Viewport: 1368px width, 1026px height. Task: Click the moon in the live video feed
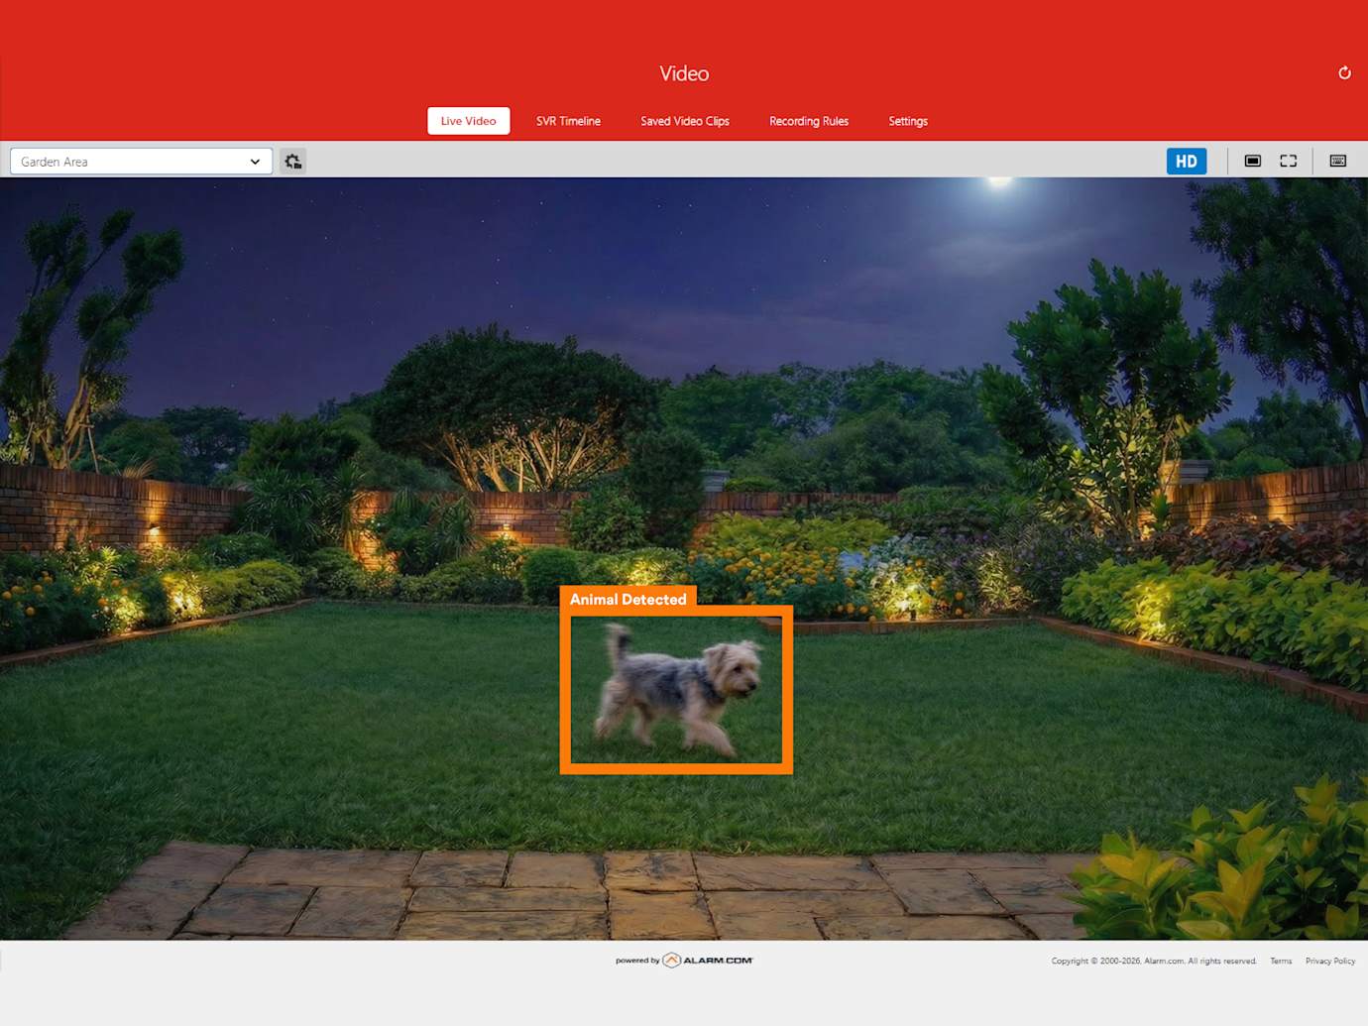(x=999, y=181)
